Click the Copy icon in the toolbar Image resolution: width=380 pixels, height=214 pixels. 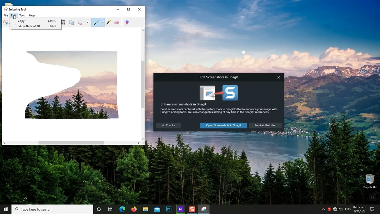(72, 23)
